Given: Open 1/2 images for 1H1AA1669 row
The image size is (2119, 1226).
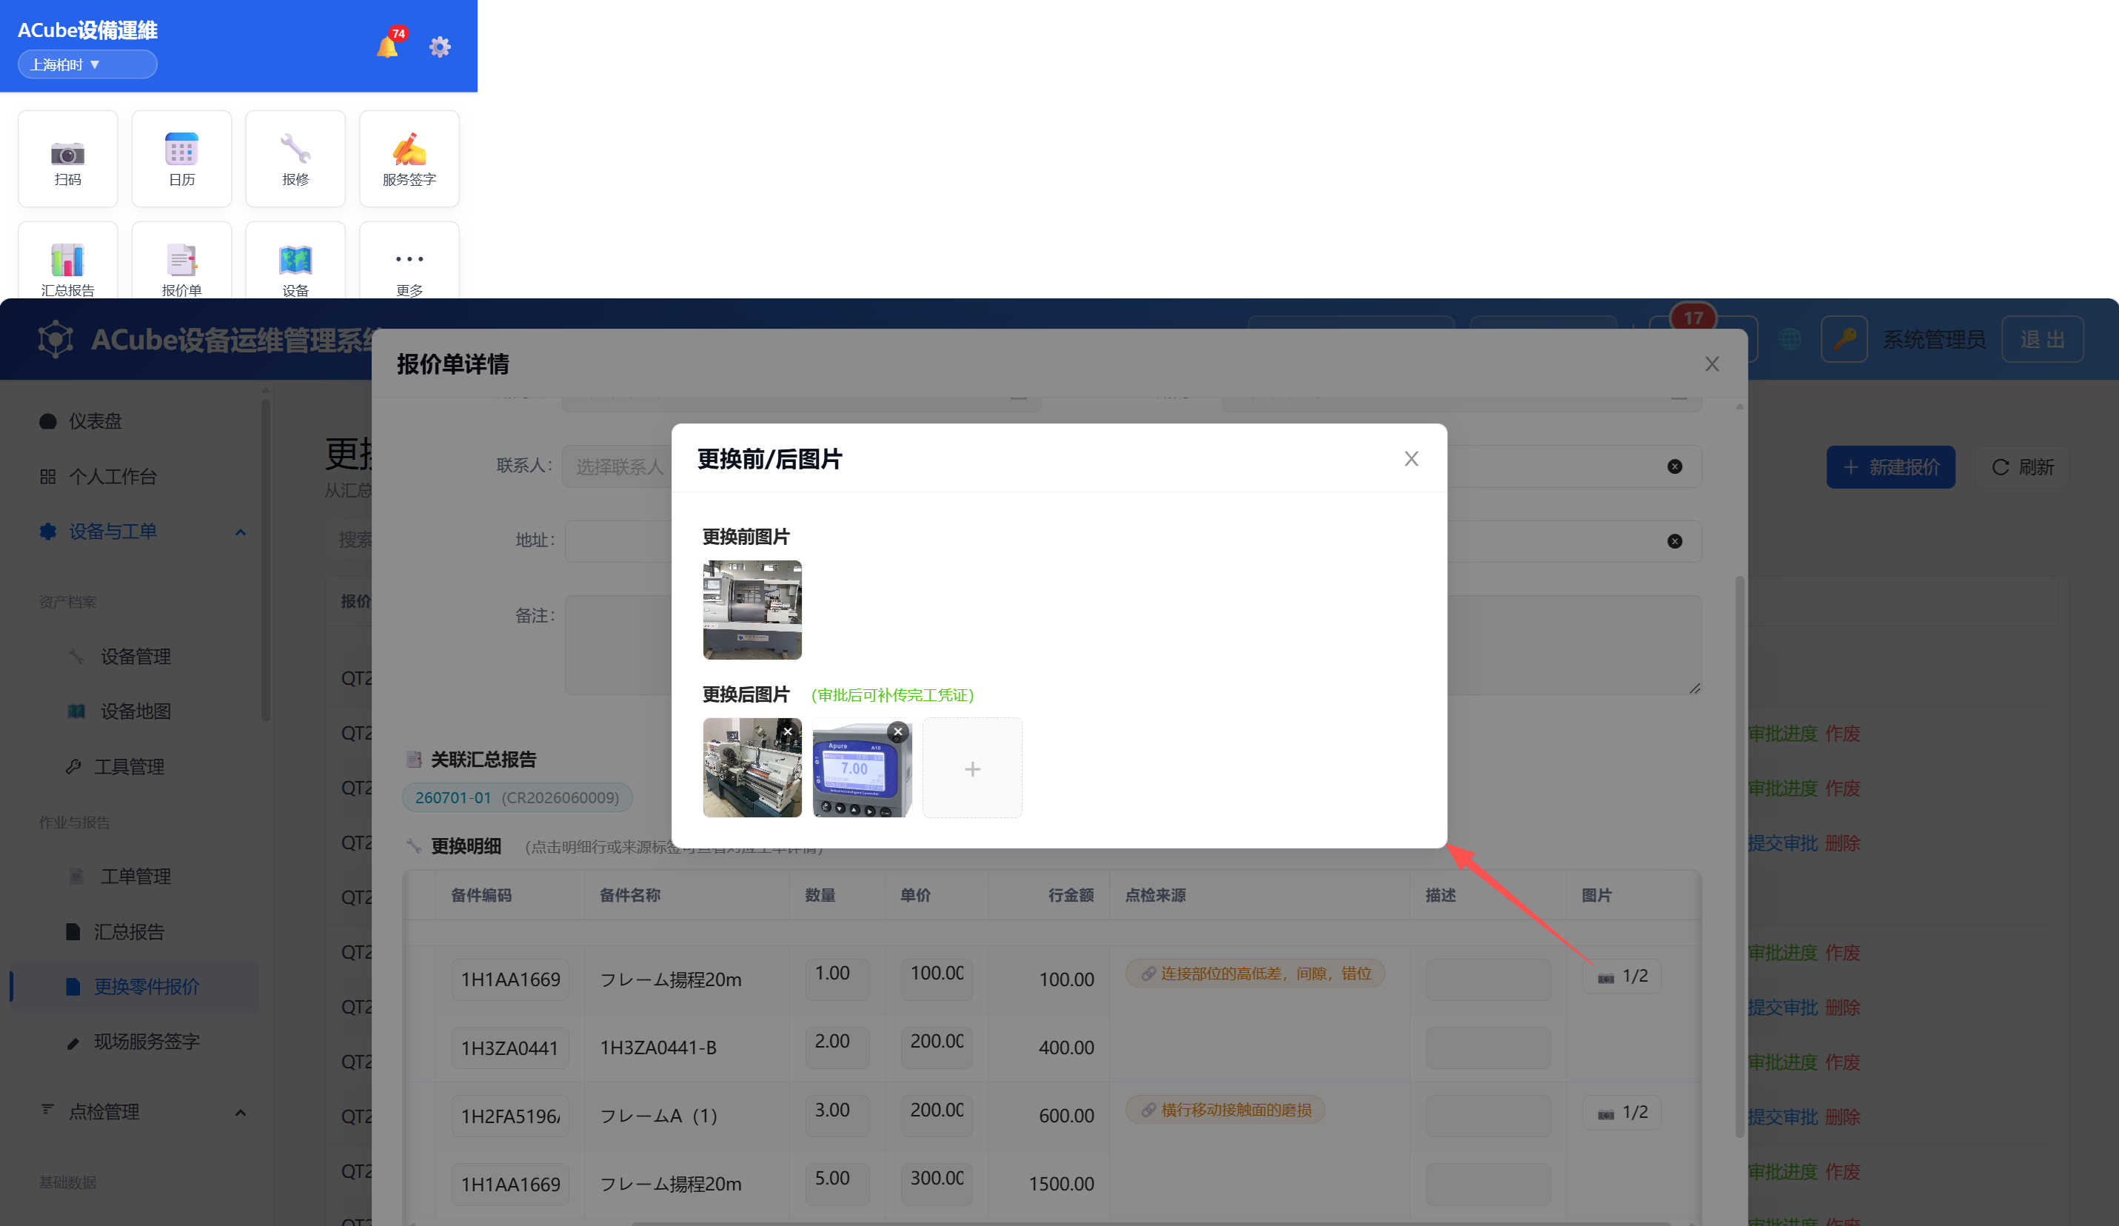Looking at the screenshot, I should (1622, 977).
